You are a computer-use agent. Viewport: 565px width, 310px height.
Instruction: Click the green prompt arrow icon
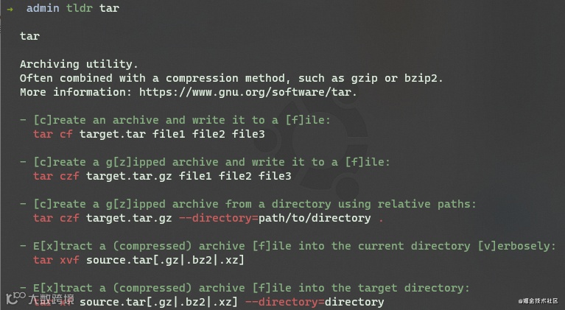[x=10, y=9]
